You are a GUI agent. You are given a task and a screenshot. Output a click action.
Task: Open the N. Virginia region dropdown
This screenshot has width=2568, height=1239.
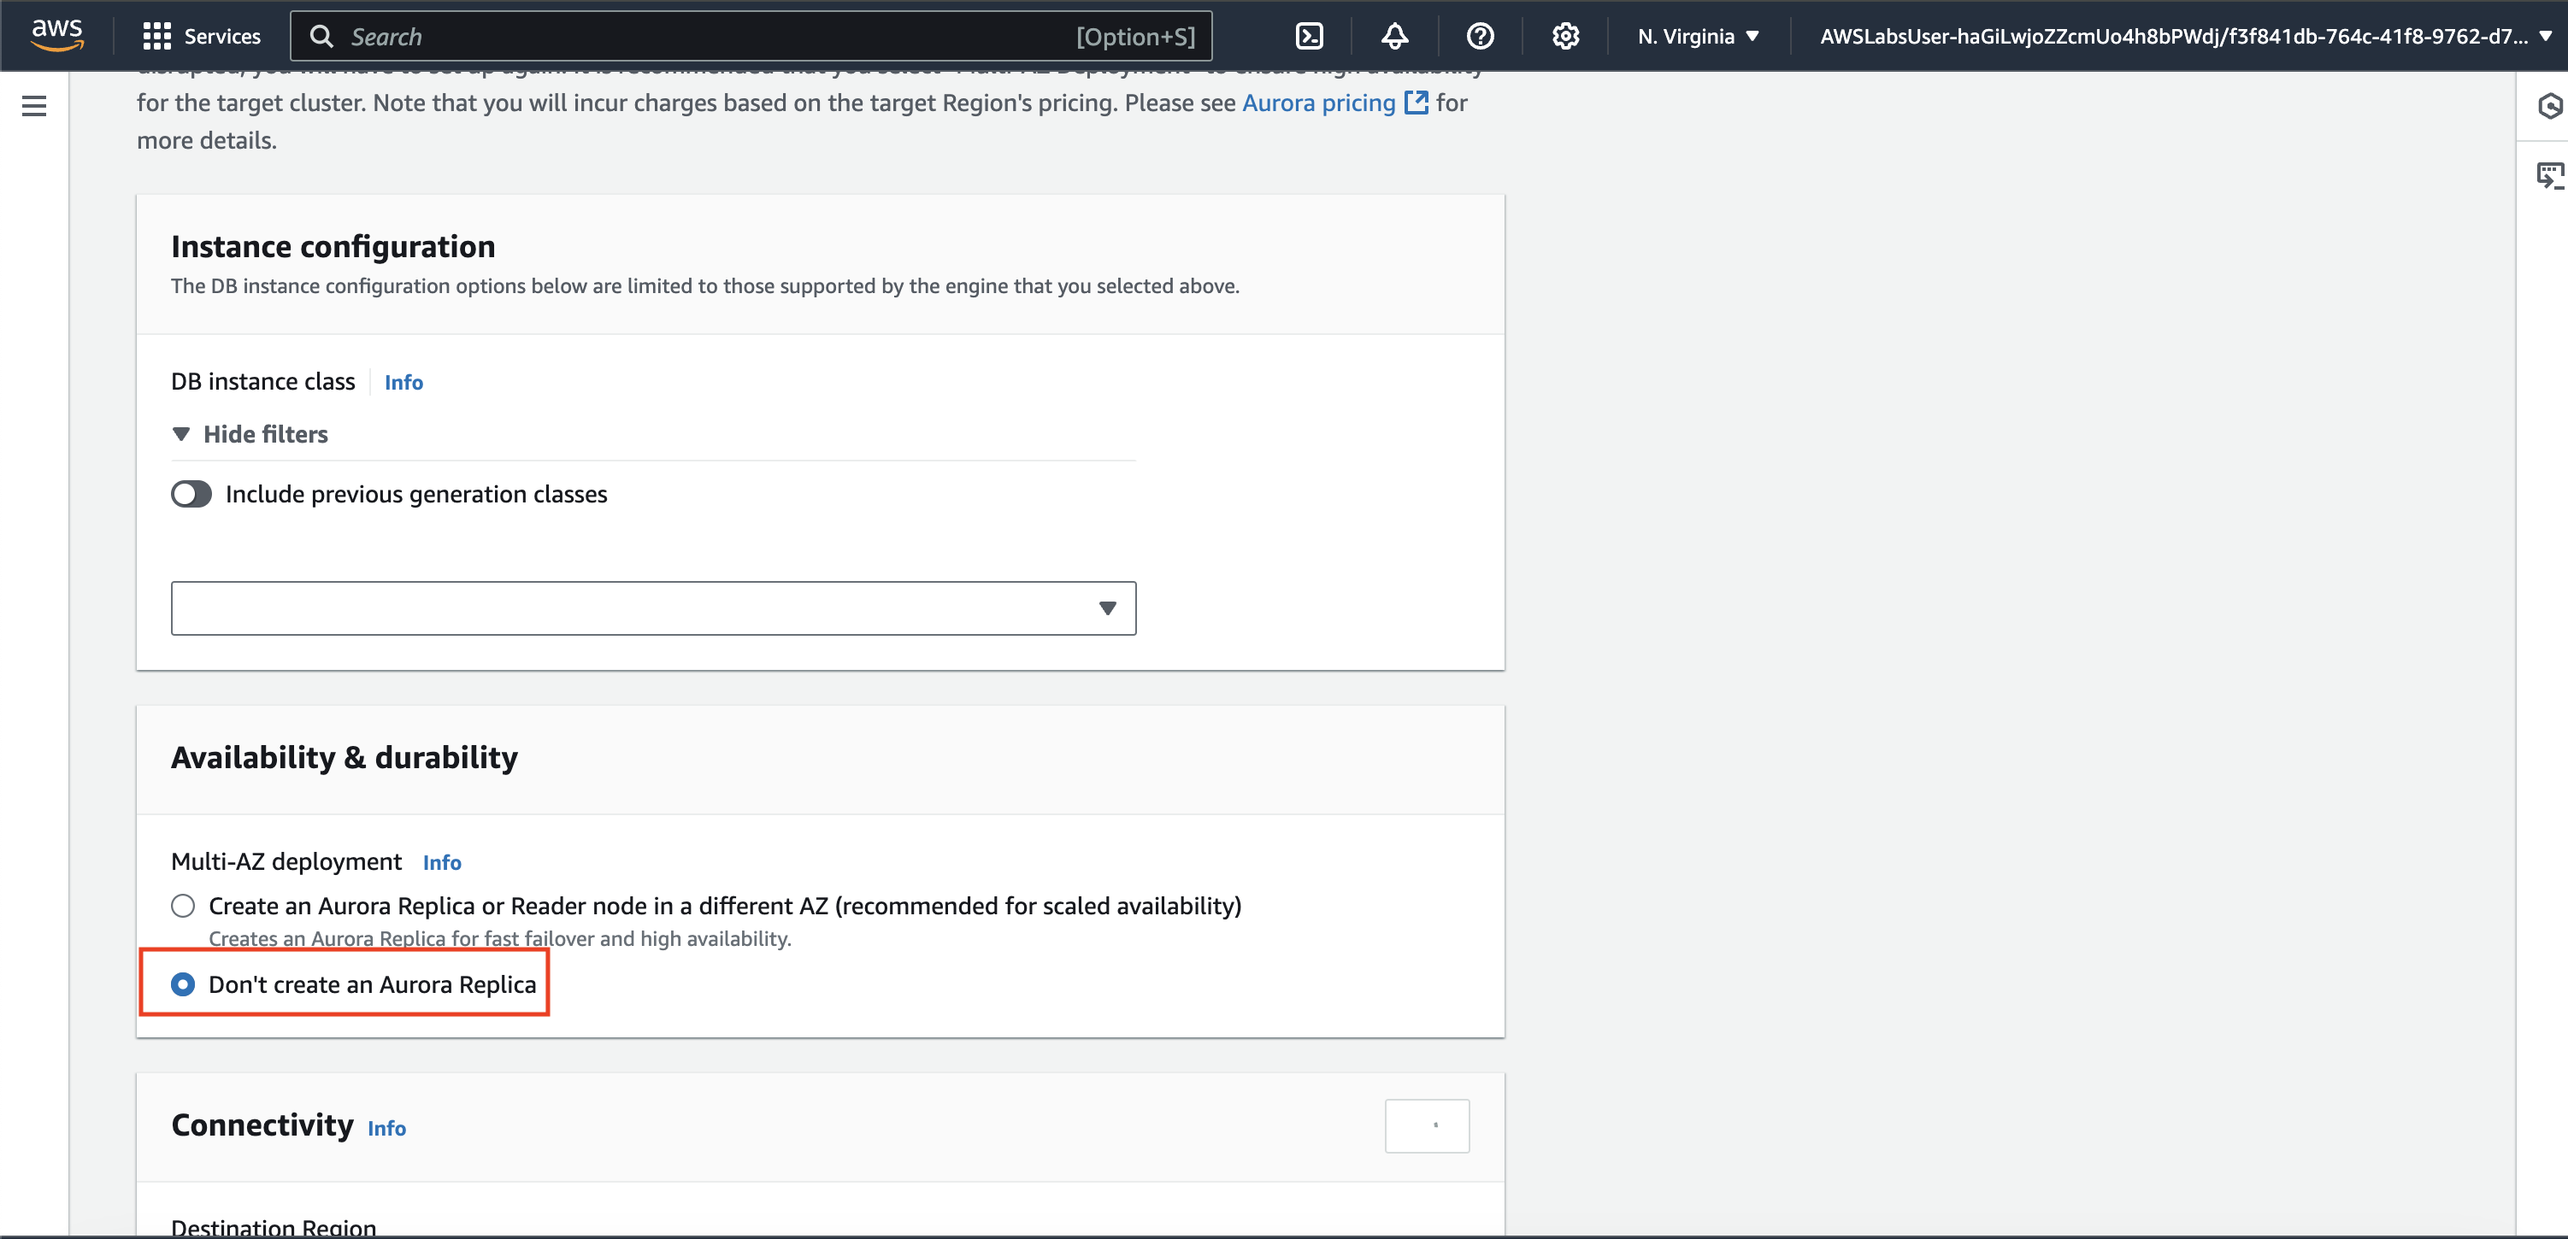[1698, 36]
